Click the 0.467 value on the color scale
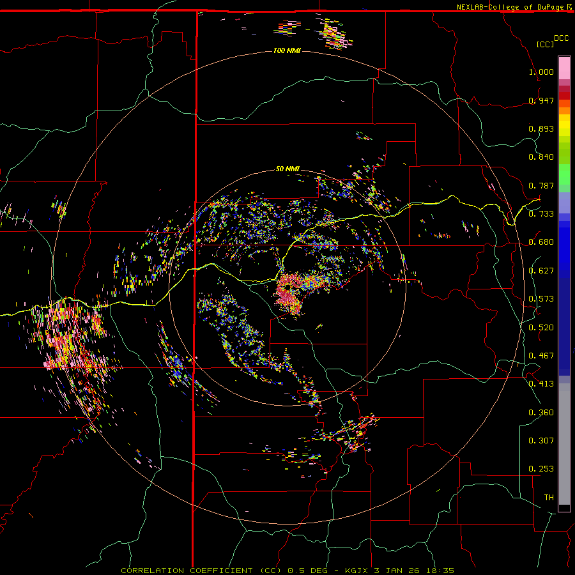Image resolution: width=575 pixels, height=575 pixels. pyautogui.click(x=541, y=356)
